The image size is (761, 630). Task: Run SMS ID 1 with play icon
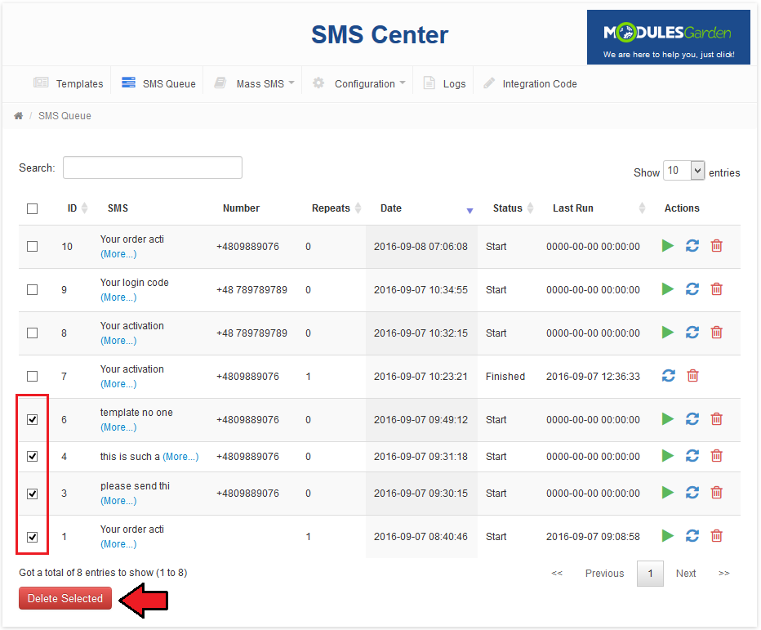667,536
